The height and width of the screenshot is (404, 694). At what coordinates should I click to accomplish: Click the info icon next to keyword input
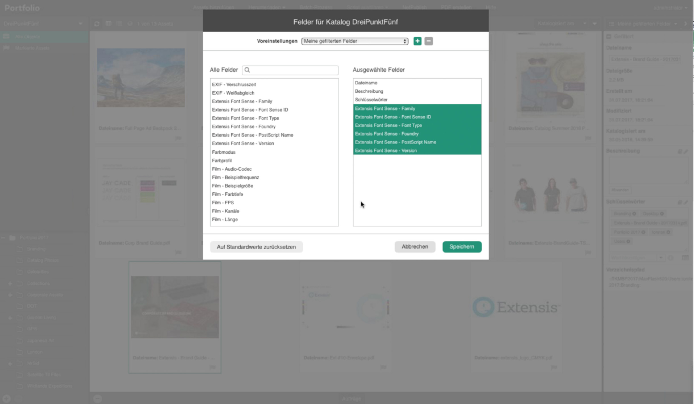(671, 258)
